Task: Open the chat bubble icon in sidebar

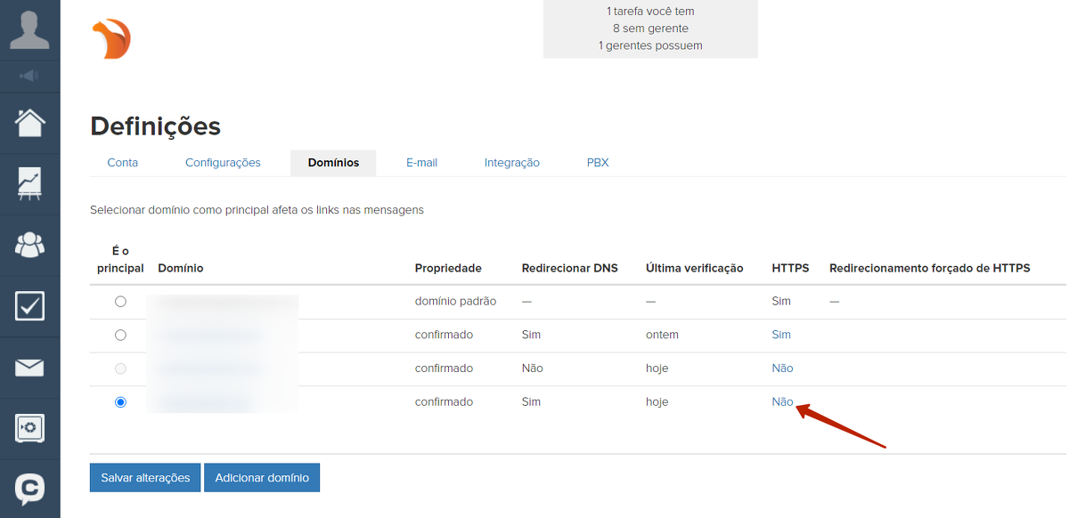Action: [x=29, y=489]
